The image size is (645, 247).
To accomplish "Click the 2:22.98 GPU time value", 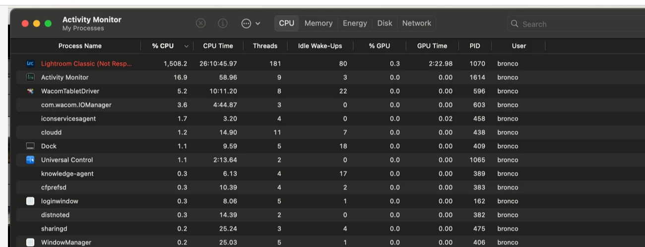I will coord(442,64).
